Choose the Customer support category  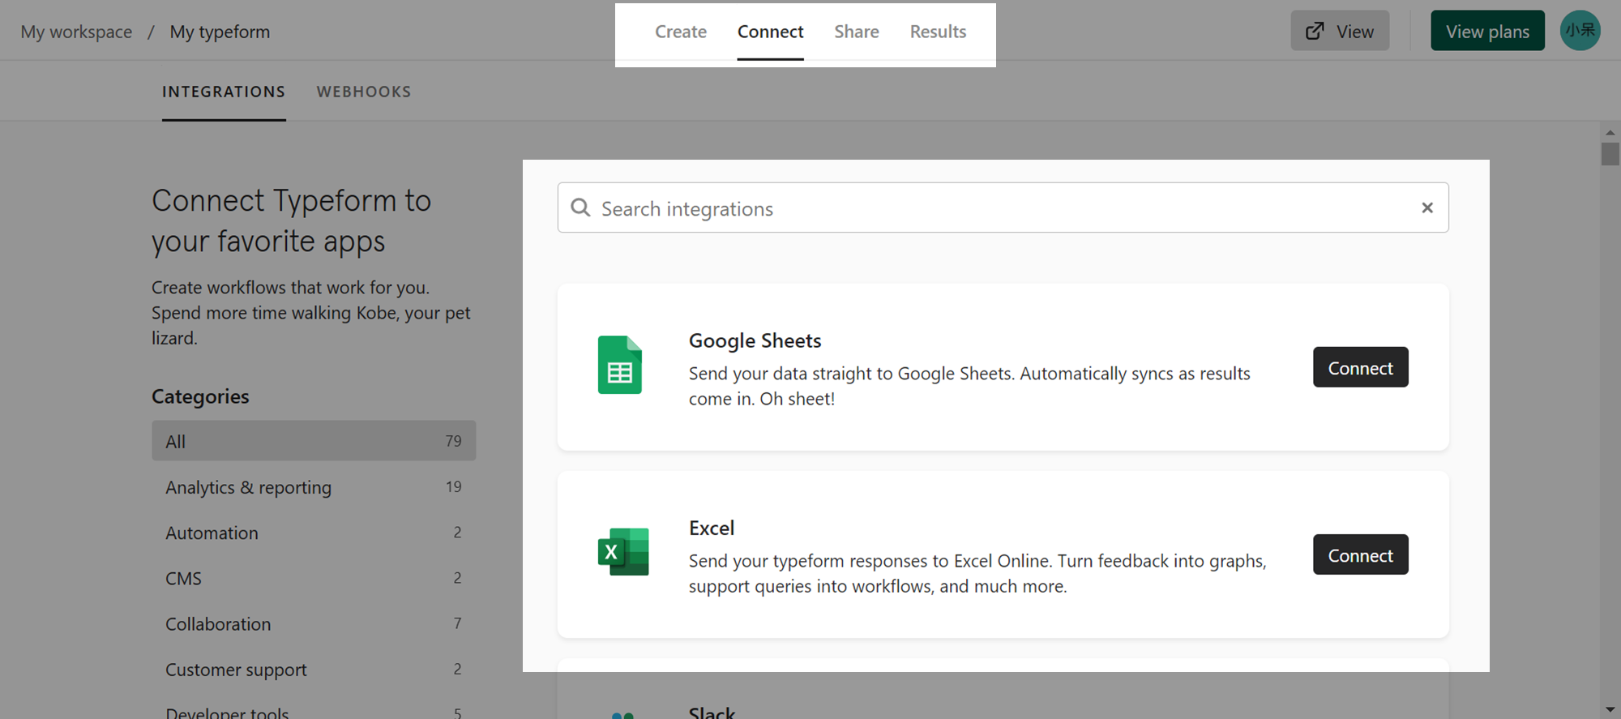[314, 670]
